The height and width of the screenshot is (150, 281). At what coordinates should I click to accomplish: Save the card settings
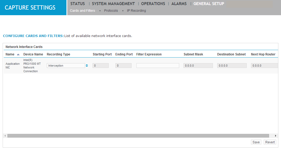pyautogui.click(x=256, y=142)
